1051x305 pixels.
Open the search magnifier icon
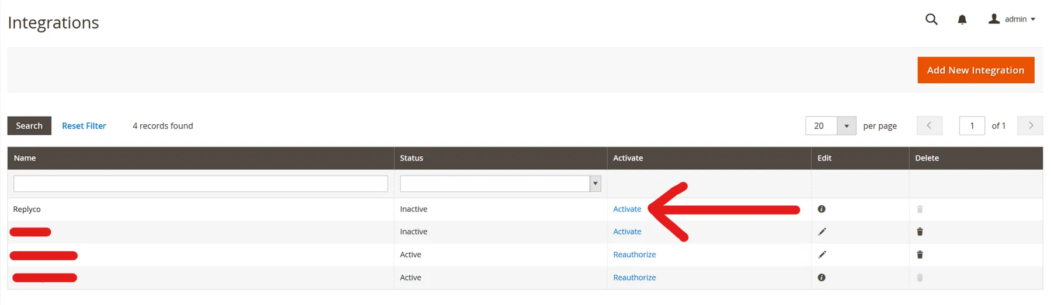(931, 19)
